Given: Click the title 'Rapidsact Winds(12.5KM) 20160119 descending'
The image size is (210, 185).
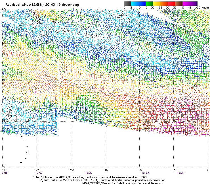Looking at the screenshot, I should click(x=42, y=5).
